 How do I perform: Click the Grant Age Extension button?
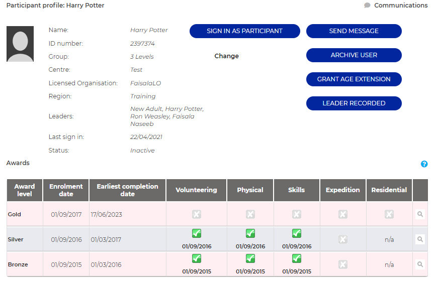(x=354, y=79)
